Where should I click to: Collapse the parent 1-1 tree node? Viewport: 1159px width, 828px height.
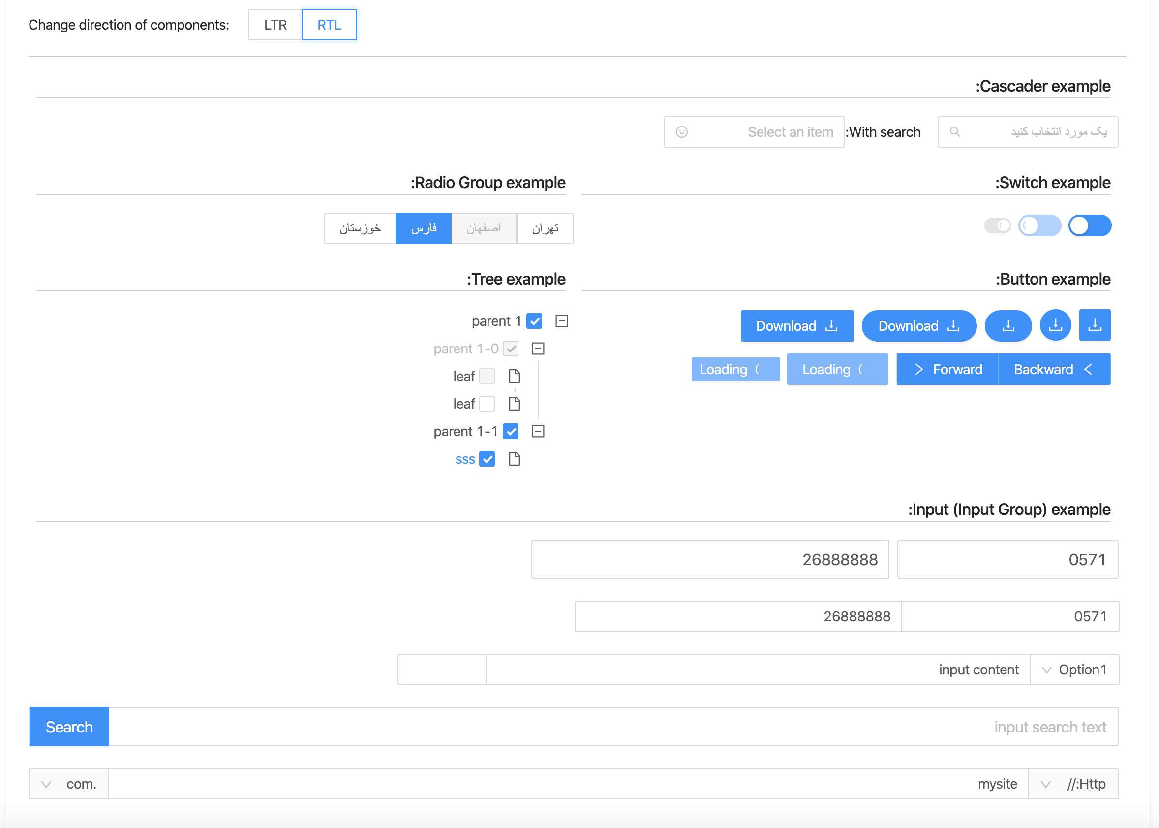[x=538, y=431]
